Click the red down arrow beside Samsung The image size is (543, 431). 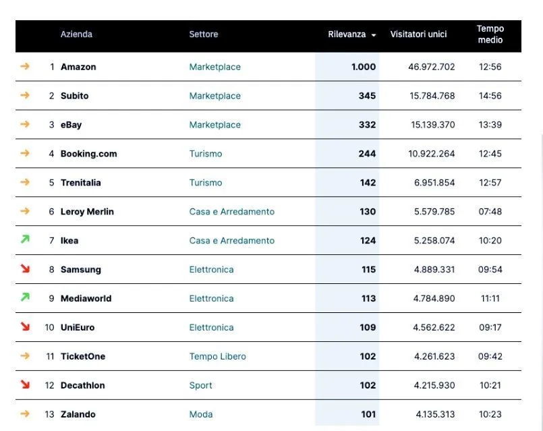[x=25, y=269]
